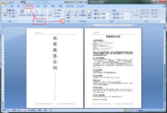Zoom in with the plus button
167x113 pixels.
click(162, 110)
